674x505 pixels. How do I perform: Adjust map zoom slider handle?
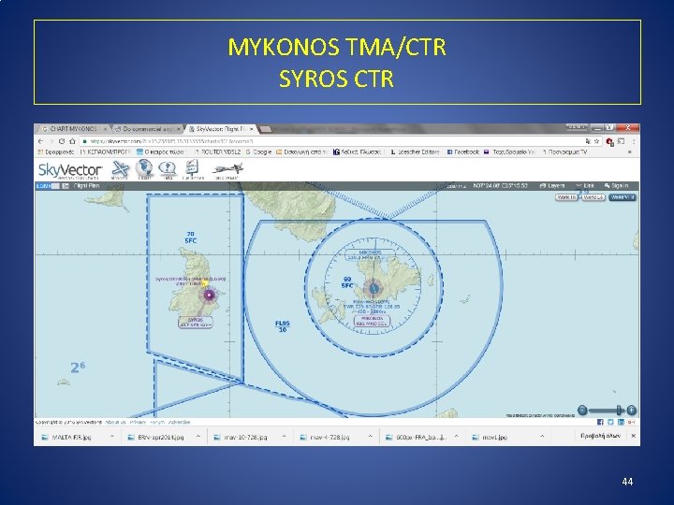[x=619, y=410]
